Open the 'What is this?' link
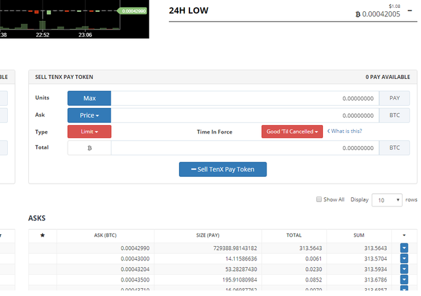This screenshot has width=421, height=296. point(345,131)
